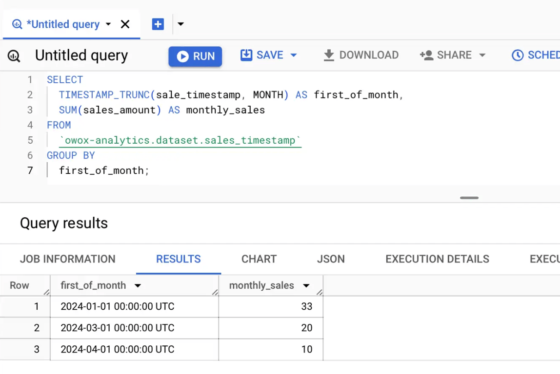Open a new query tab with plus icon
This screenshot has height=374, width=560.
(x=158, y=24)
